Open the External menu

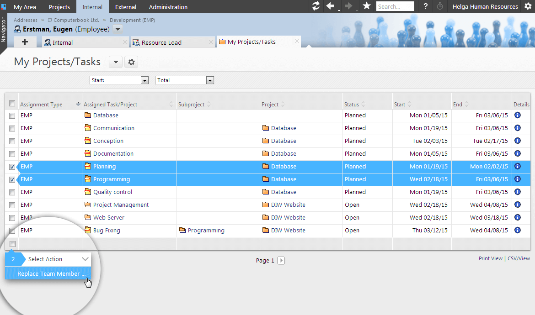pos(126,7)
